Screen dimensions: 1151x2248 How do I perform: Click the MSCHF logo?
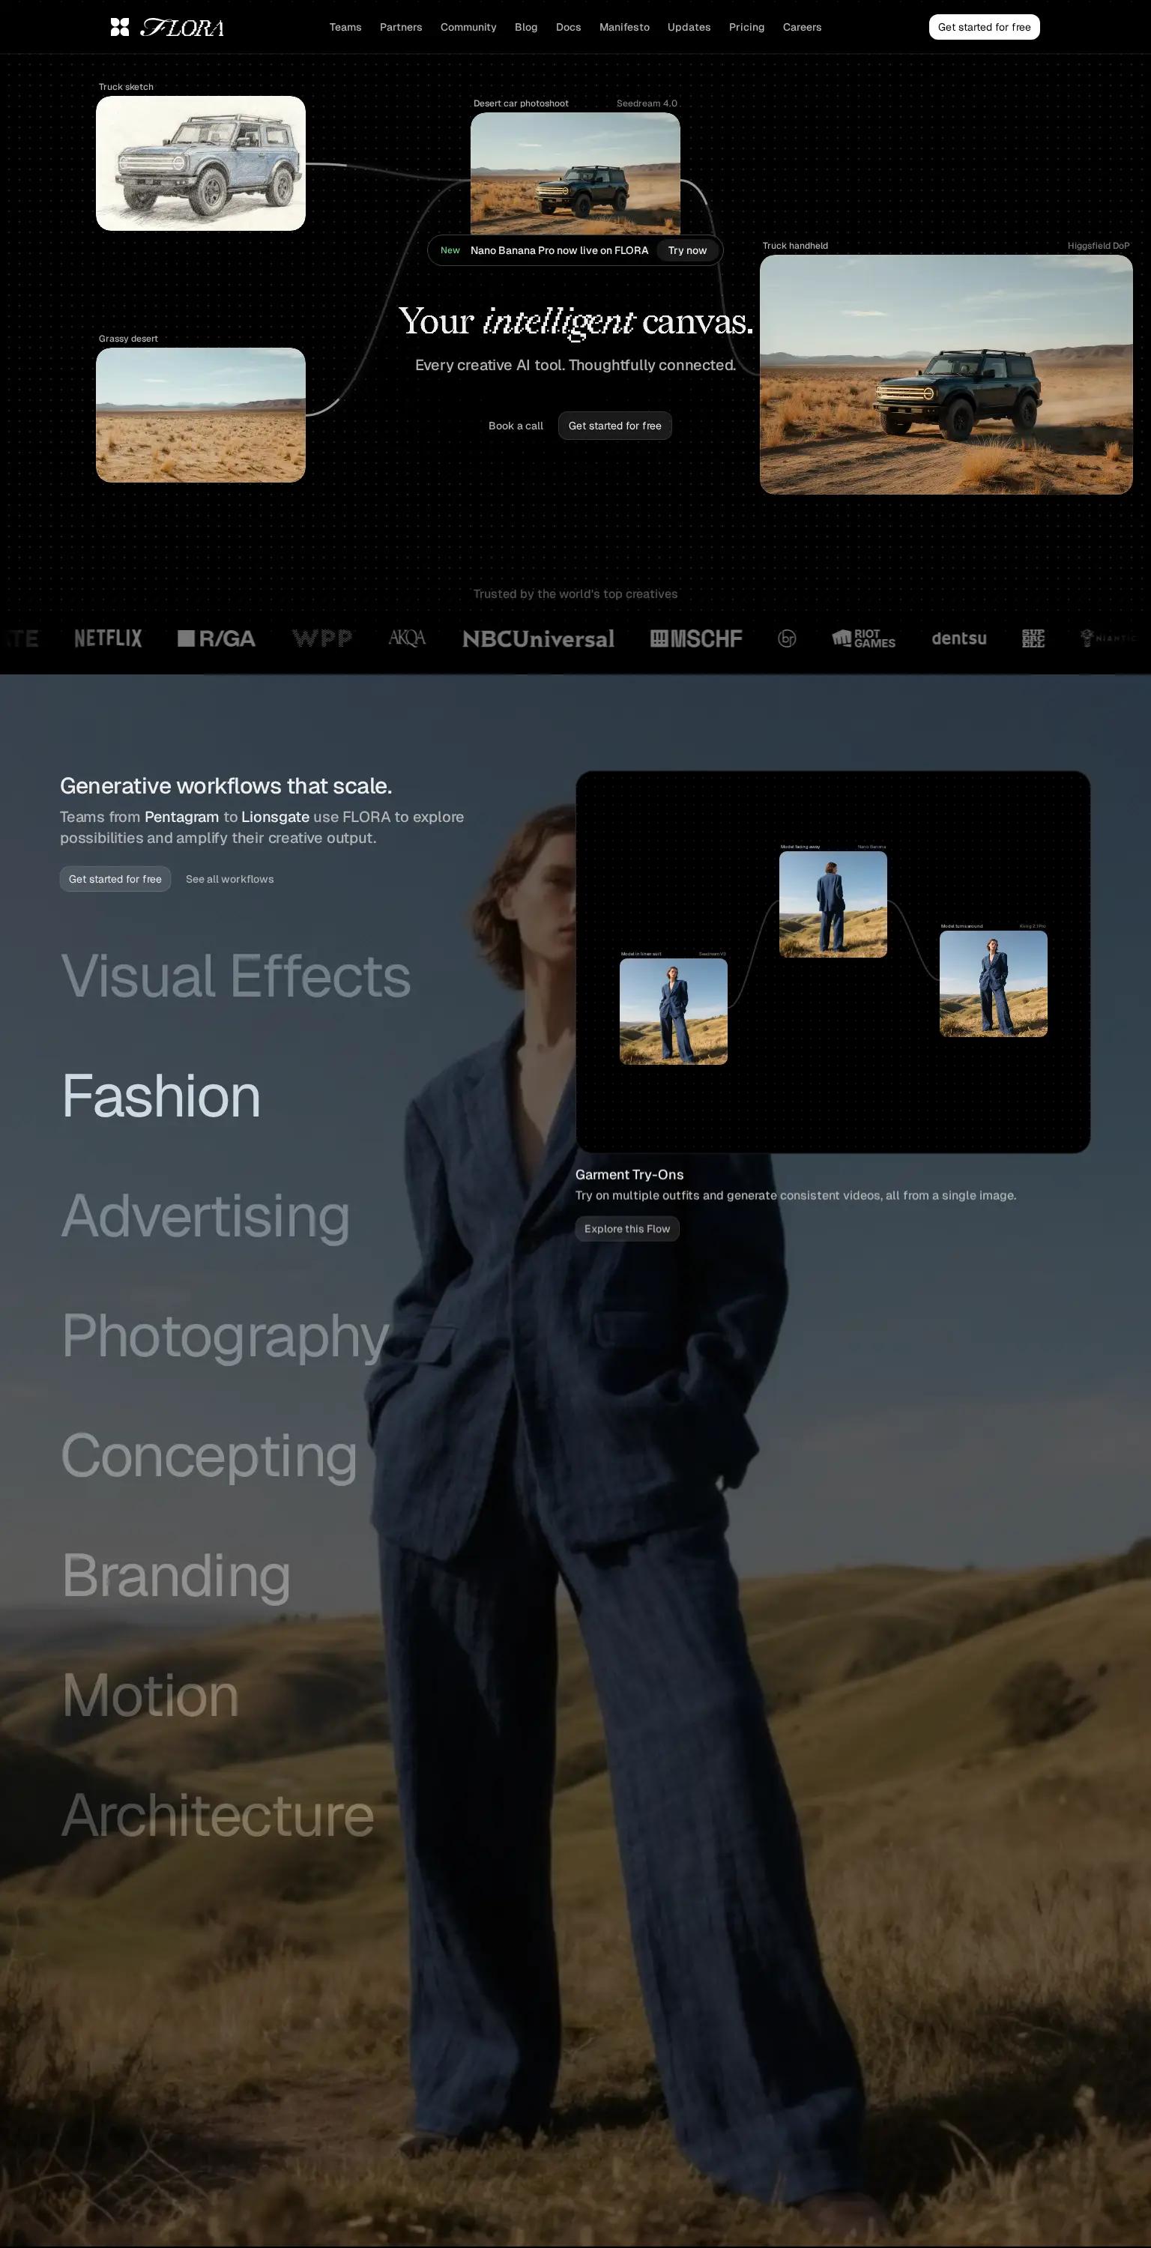[x=696, y=638]
